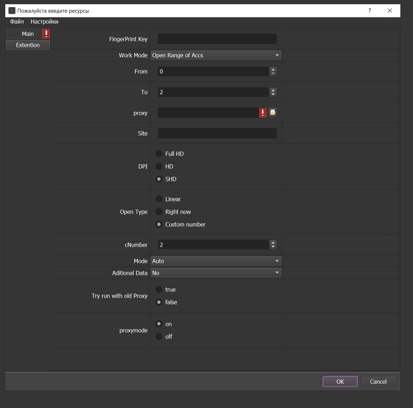
Task: Open the Work Mode dropdown
Action: click(216, 55)
